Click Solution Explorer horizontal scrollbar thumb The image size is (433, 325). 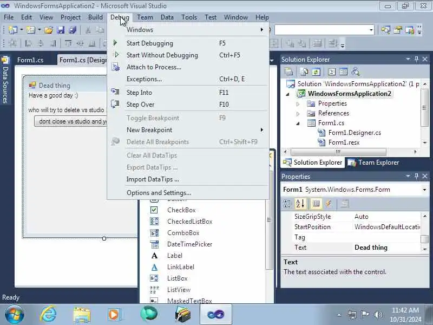(339, 152)
